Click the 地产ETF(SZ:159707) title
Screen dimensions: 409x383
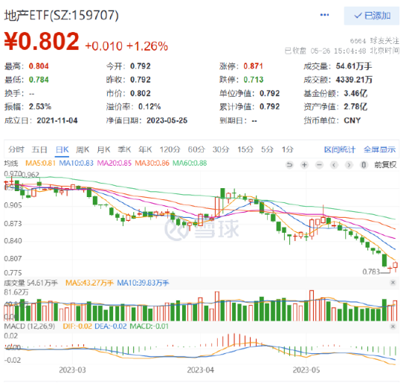pos(61,15)
